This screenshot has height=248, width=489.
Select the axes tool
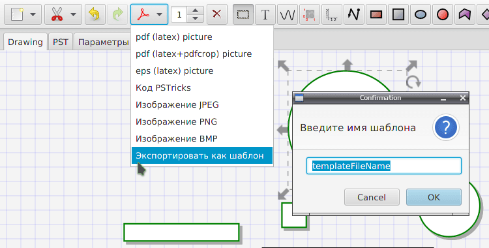(331, 14)
